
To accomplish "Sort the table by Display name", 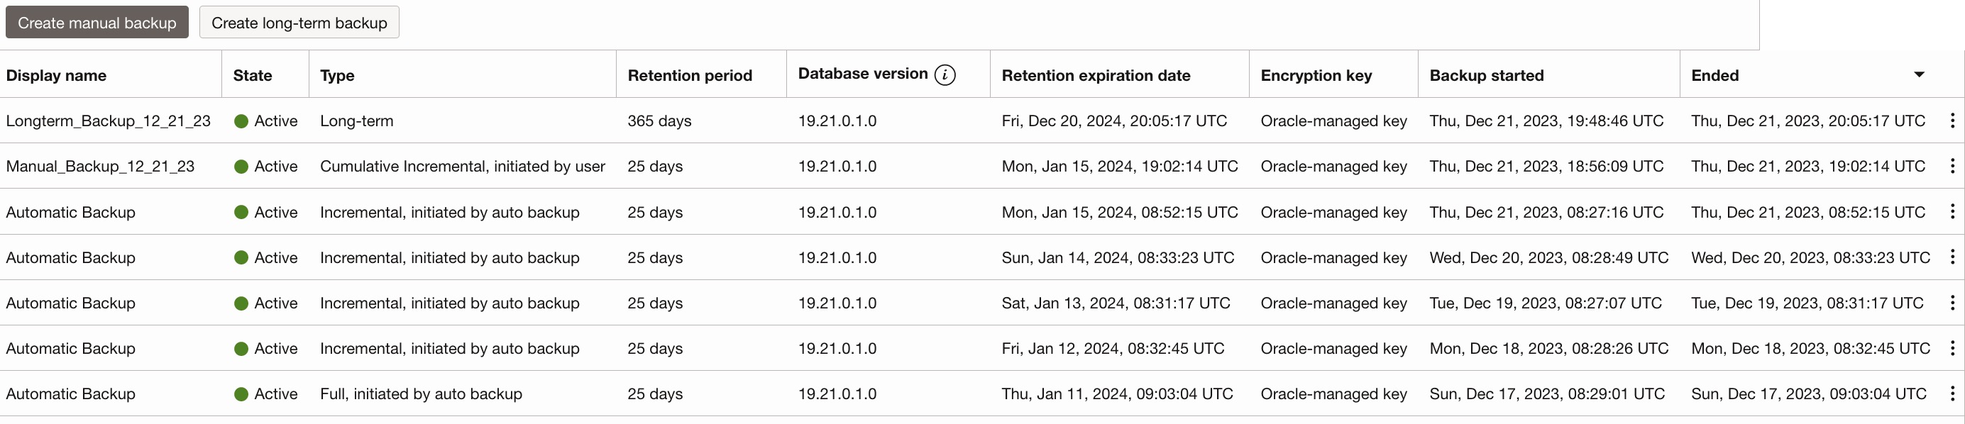I will (57, 74).
